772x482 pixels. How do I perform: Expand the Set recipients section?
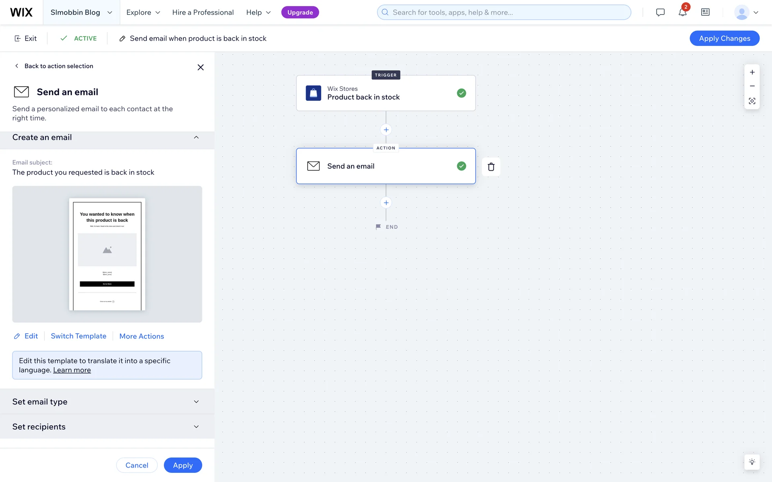[x=196, y=427]
